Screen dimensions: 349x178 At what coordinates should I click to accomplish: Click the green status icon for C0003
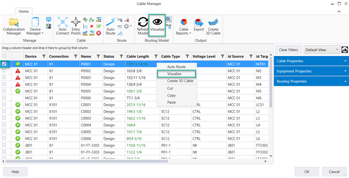coord(18,118)
